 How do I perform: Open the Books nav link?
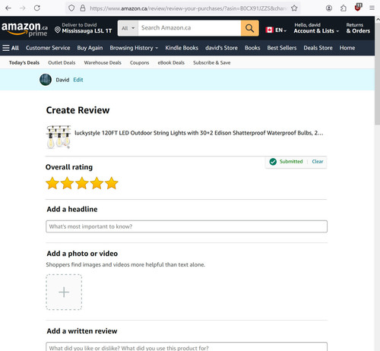(x=252, y=48)
